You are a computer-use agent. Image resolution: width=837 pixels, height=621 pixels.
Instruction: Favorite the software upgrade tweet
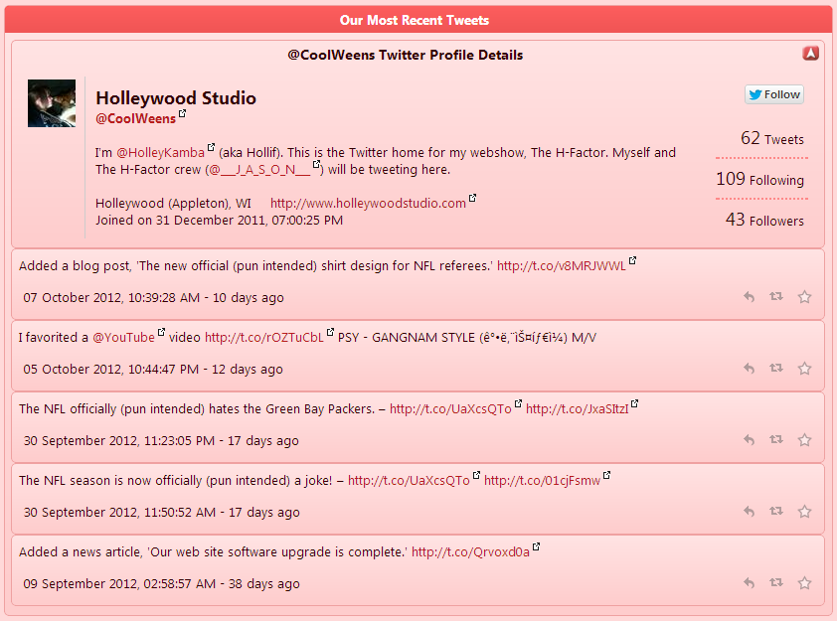coord(804,582)
